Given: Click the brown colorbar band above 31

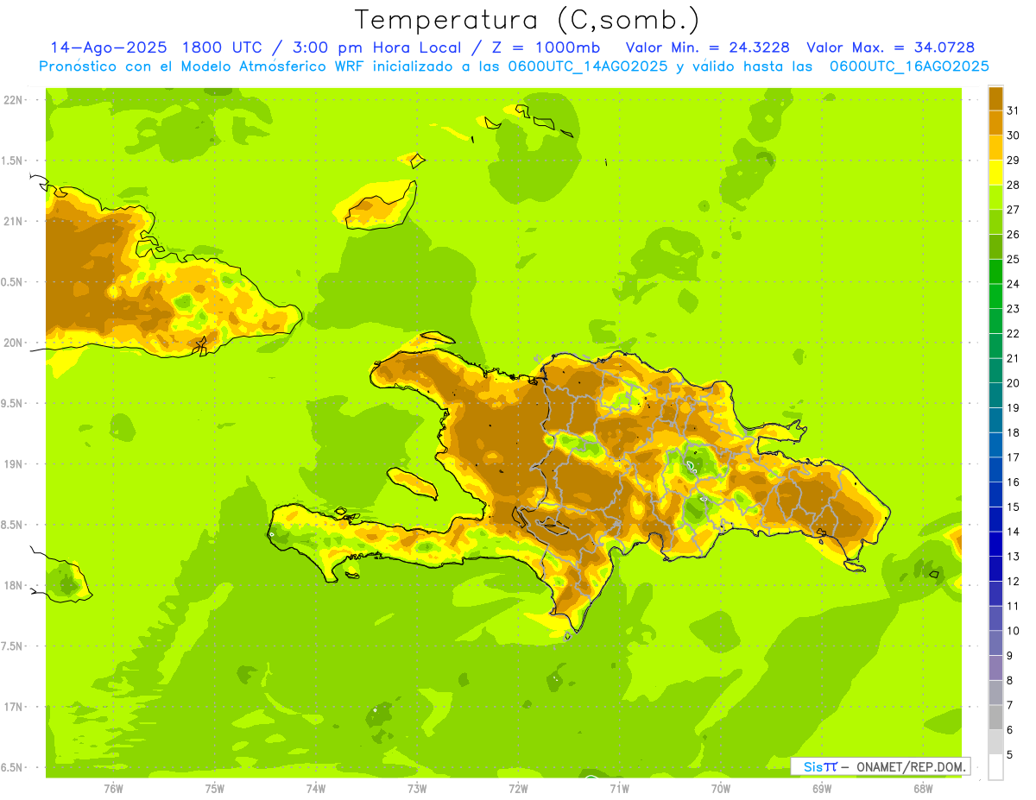Looking at the screenshot, I should [995, 98].
